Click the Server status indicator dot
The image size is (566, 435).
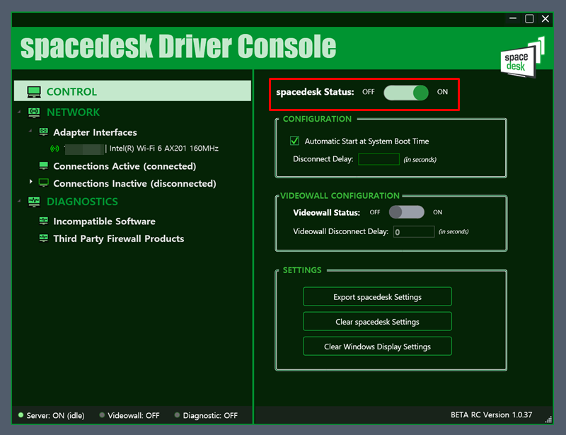(x=21, y=415)
